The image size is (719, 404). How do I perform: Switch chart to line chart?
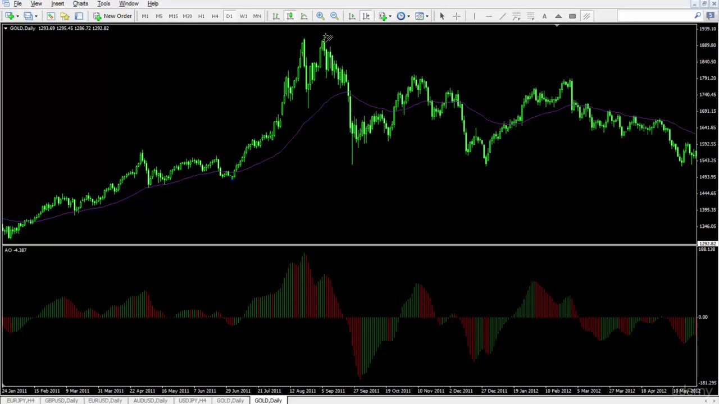tap(304, 16)
